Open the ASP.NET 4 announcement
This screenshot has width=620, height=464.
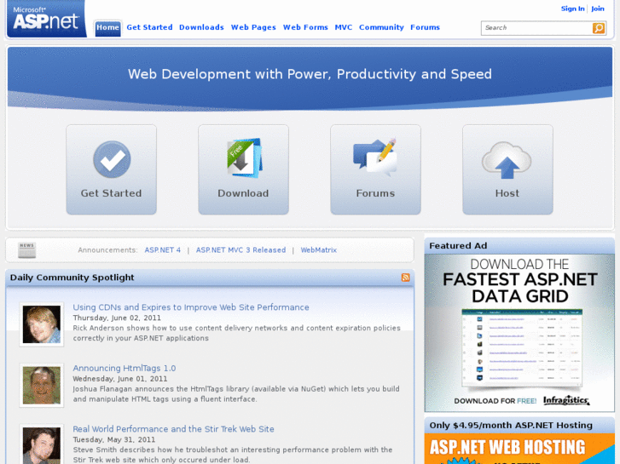[163, 250]
